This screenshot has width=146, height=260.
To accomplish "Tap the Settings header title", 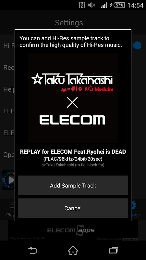I will (x=69, y=23).
